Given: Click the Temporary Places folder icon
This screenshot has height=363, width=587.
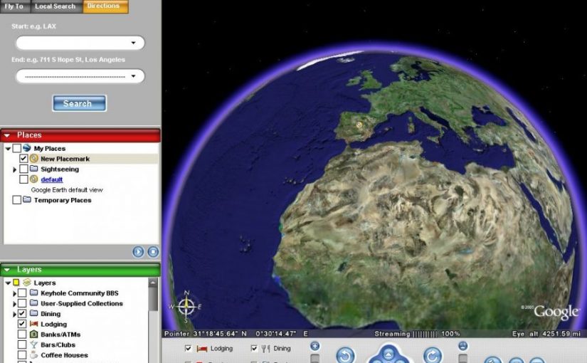Looking at the screenshot, I should 27,200.
